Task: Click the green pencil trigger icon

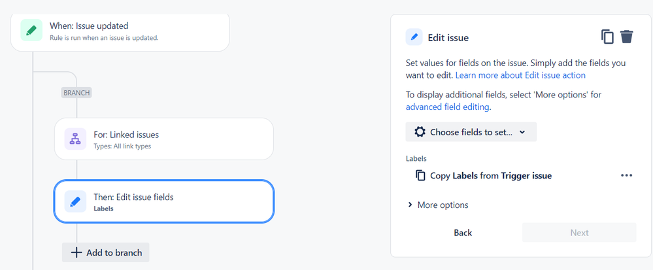Action: 31,30
